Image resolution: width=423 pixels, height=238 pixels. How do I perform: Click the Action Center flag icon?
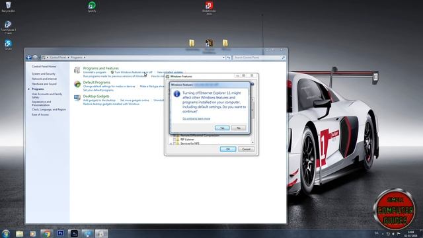pos(399,233)
